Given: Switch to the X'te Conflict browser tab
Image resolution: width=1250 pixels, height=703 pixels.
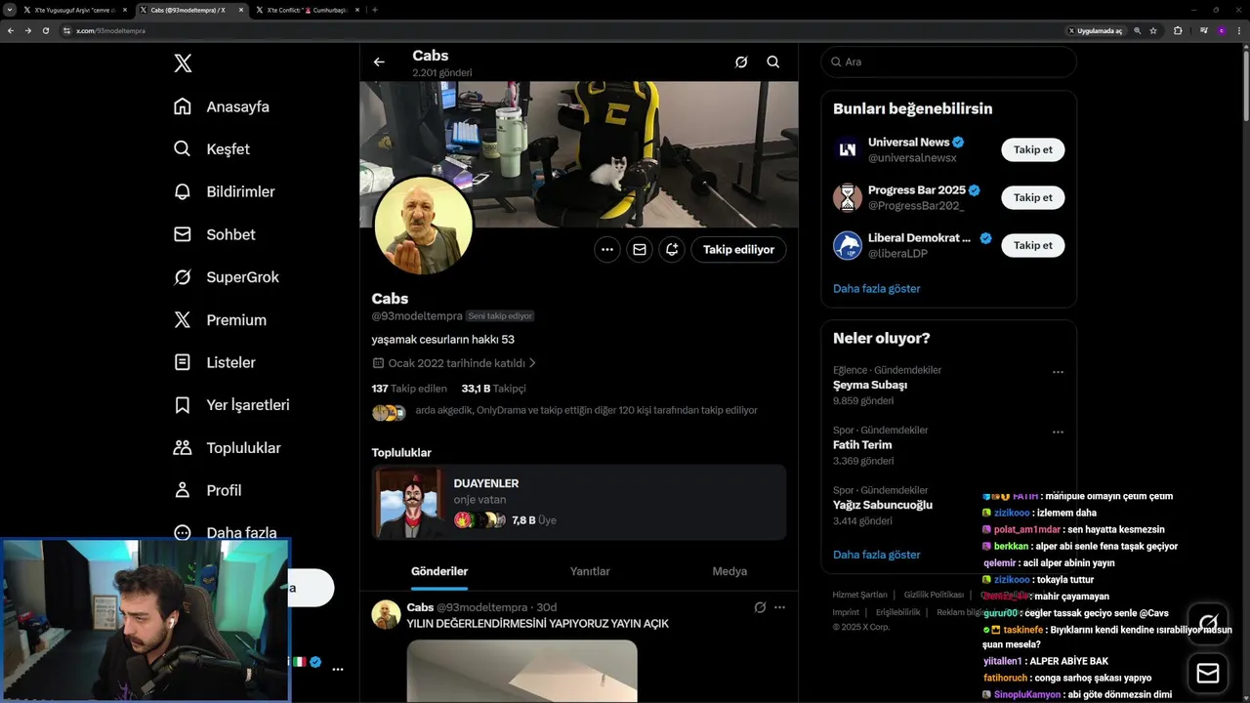Looking at the screenshot, I should tap(307, 10).
